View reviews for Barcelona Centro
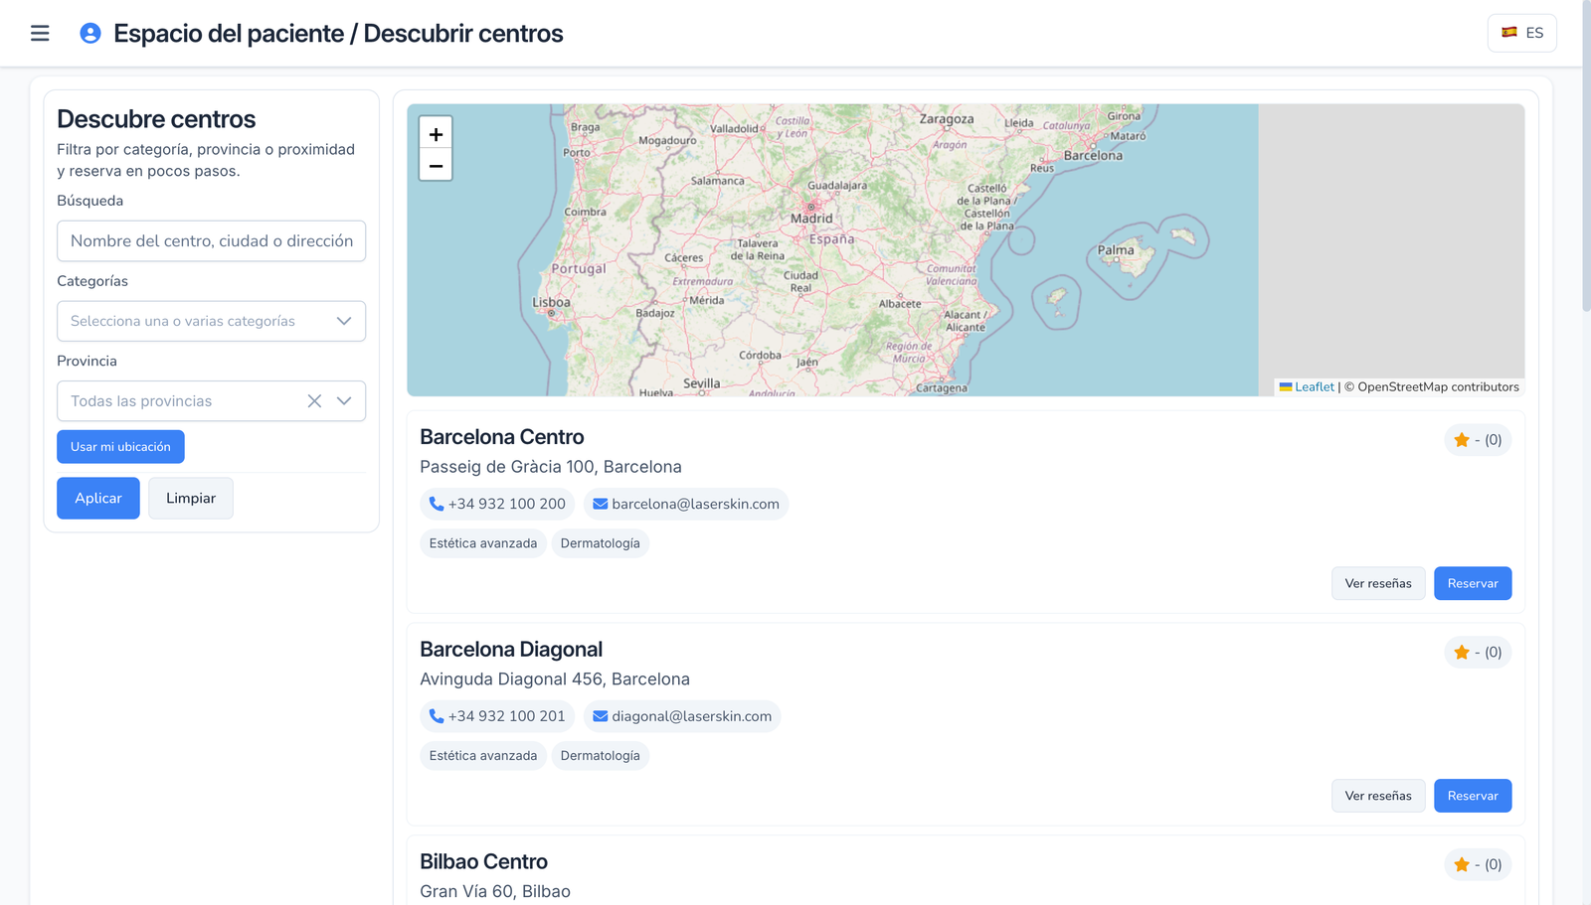 pos(1378,584)
